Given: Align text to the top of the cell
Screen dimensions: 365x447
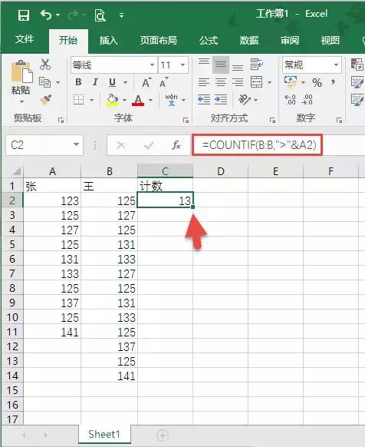Looking at the screenshot, I should (x=204, y=61).
